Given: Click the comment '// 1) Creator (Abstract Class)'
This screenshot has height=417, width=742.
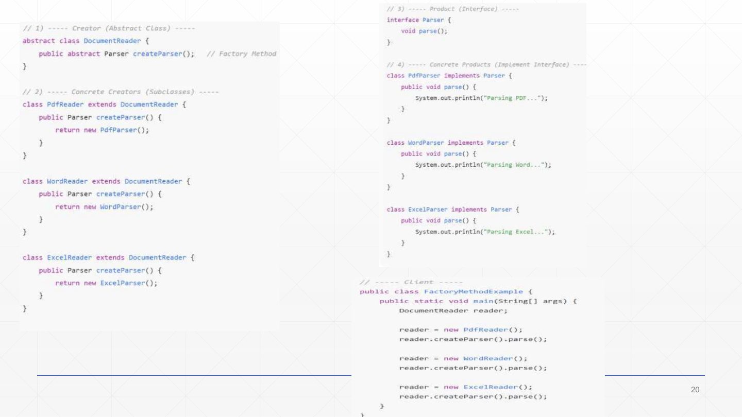Looking at the screenshot, I should pyautogui.click(x=108, y=27).
